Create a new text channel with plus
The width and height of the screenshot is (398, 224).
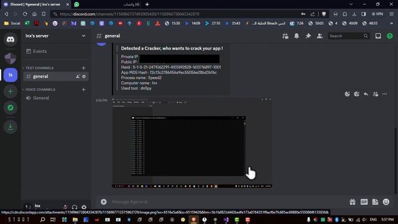(83, 68)
